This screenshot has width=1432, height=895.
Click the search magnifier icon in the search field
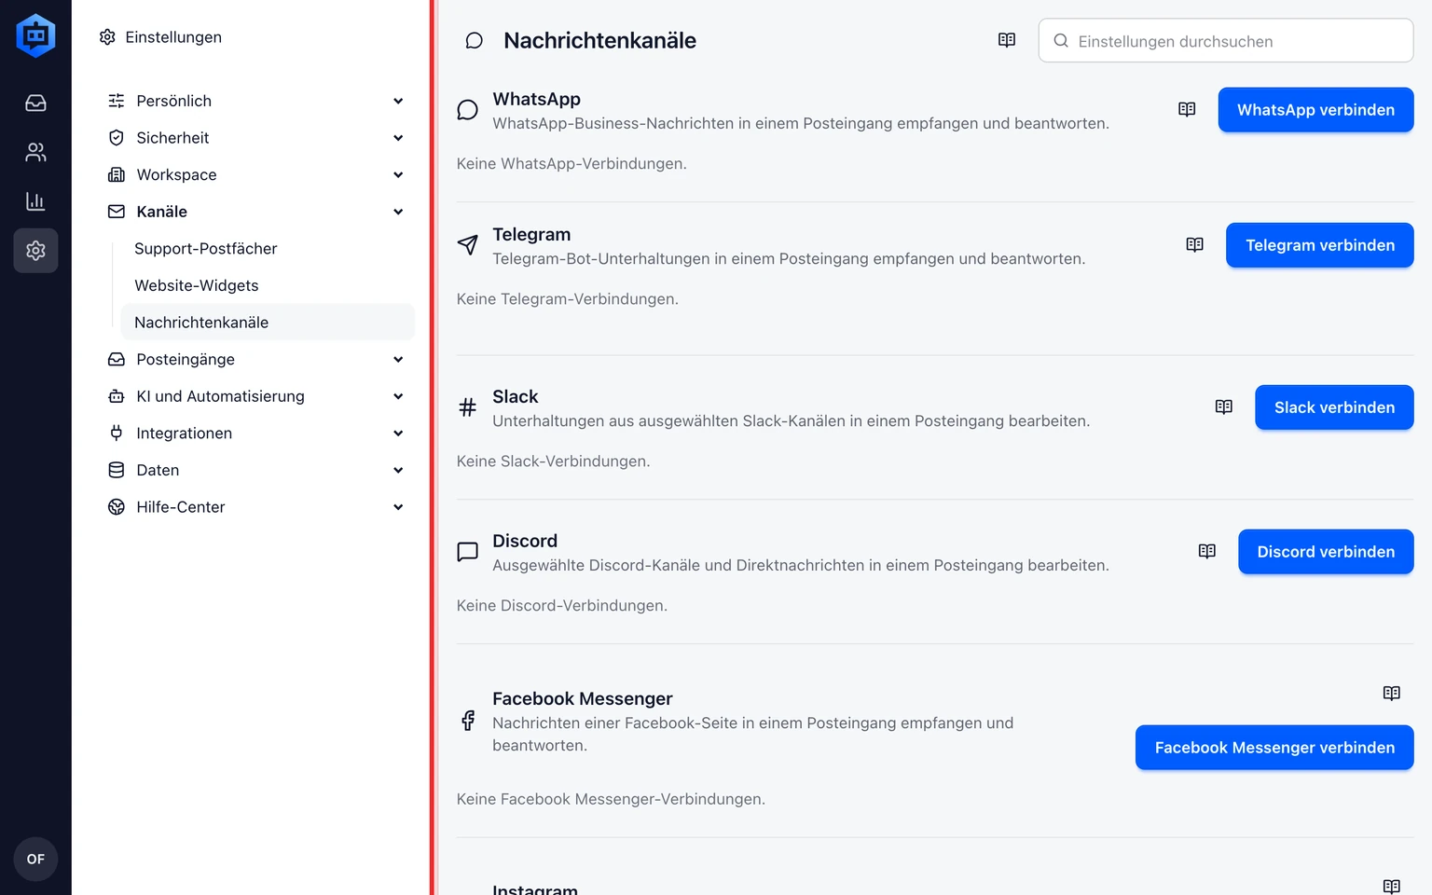pos(1061,41)
